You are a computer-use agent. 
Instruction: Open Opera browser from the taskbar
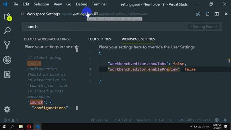[29, 127]
